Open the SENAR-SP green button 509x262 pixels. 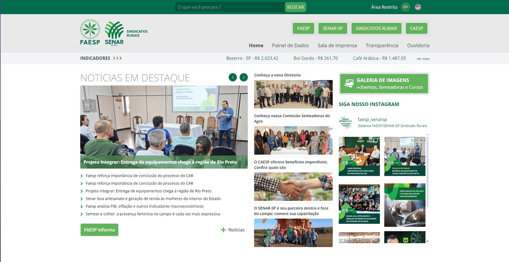pos(333,28)
